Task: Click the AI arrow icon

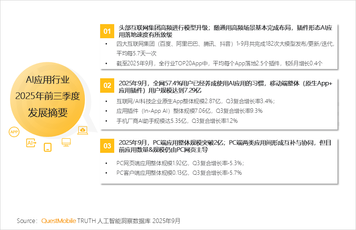Action: click(31, 143)
